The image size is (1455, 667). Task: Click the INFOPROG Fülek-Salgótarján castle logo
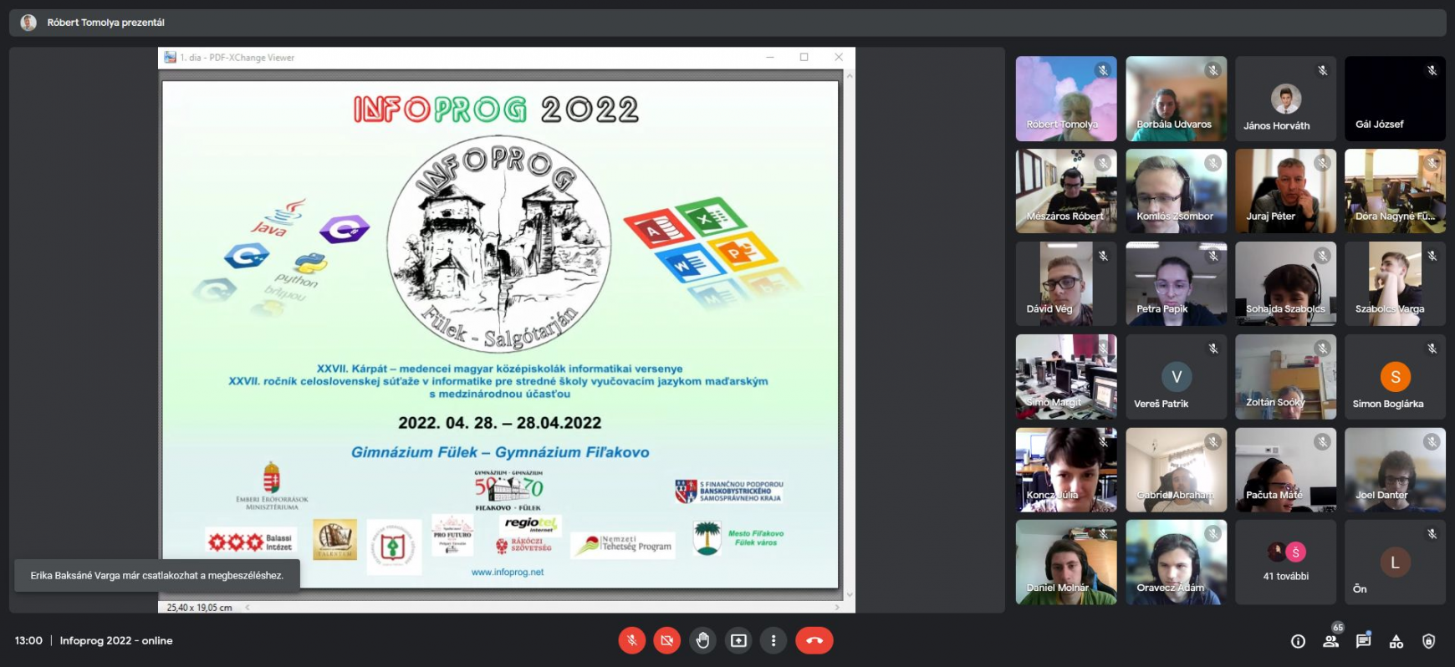coord(498,245)
